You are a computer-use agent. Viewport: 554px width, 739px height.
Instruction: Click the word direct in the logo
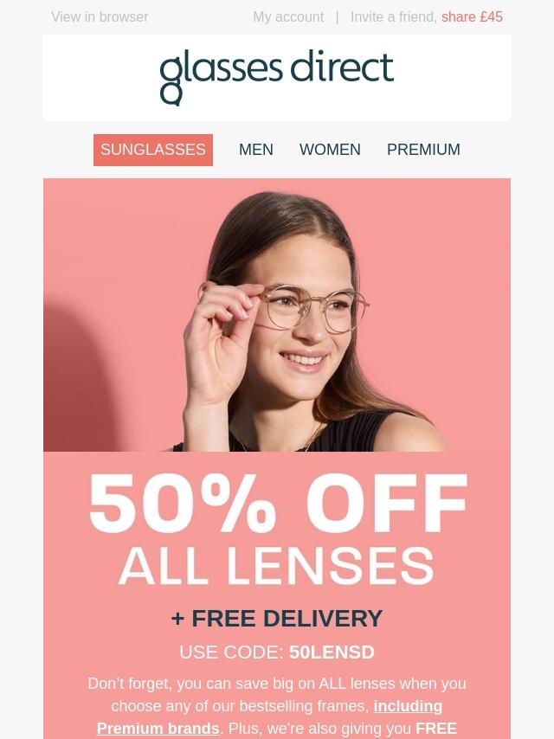(x=341, y=67)
